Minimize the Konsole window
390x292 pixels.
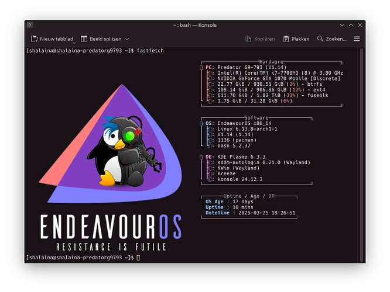[x=342, y=25]
